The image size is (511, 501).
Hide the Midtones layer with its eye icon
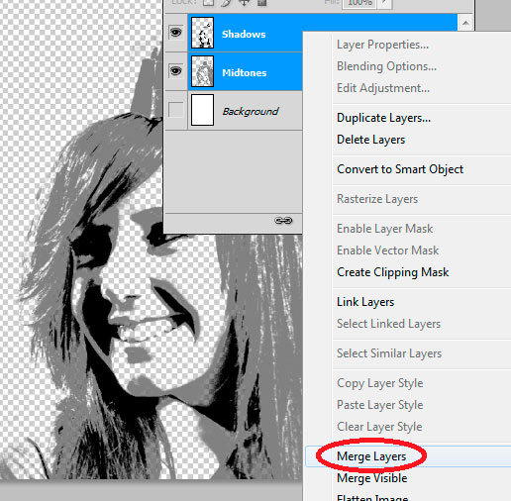(175, 70)
